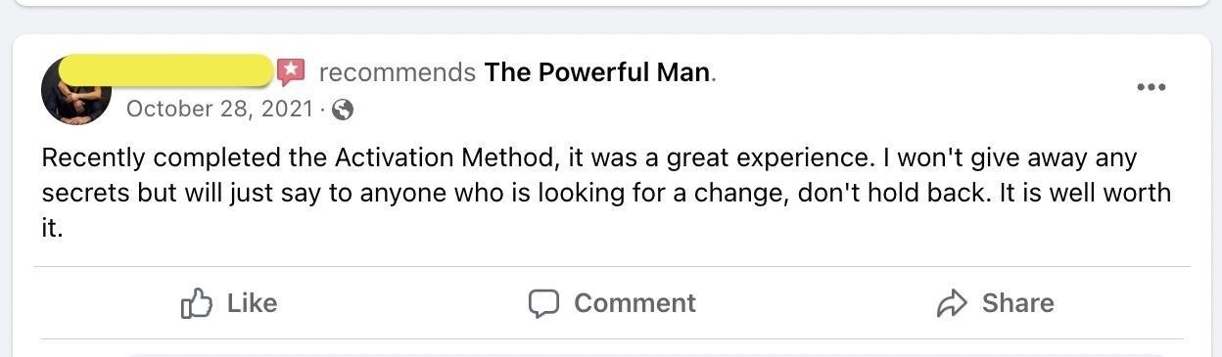This screenshot has height=357, width=1222.
Task: Select the Share button label
Action: (1018, 303)
